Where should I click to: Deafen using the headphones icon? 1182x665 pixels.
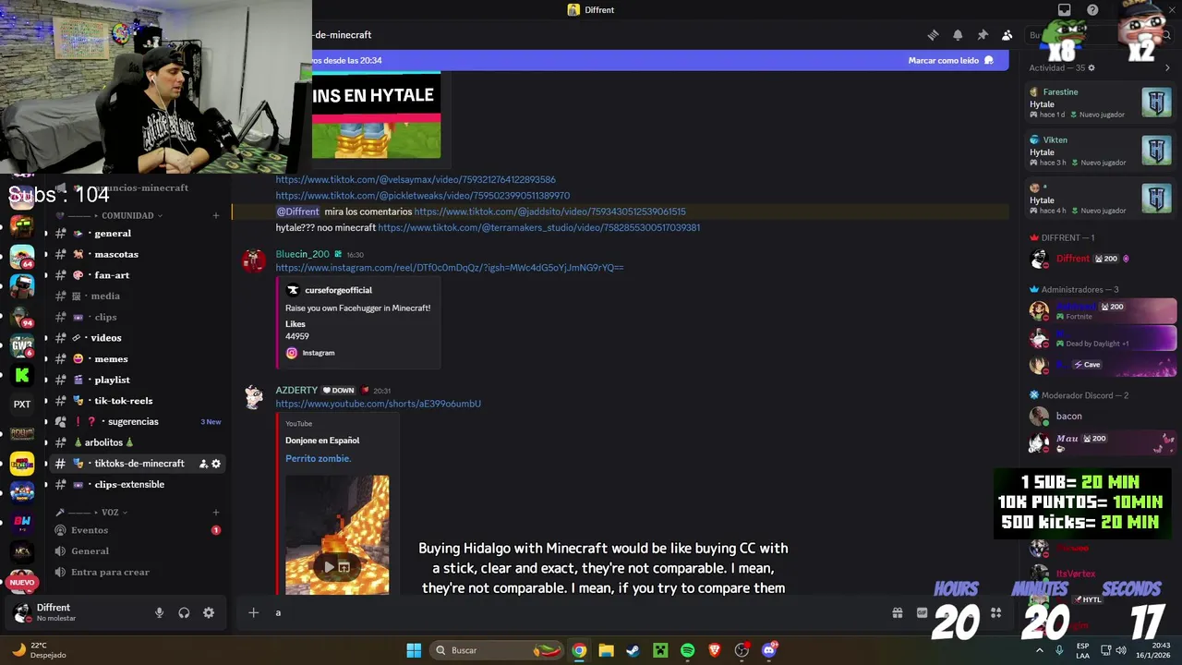click(x=184, y=612)
